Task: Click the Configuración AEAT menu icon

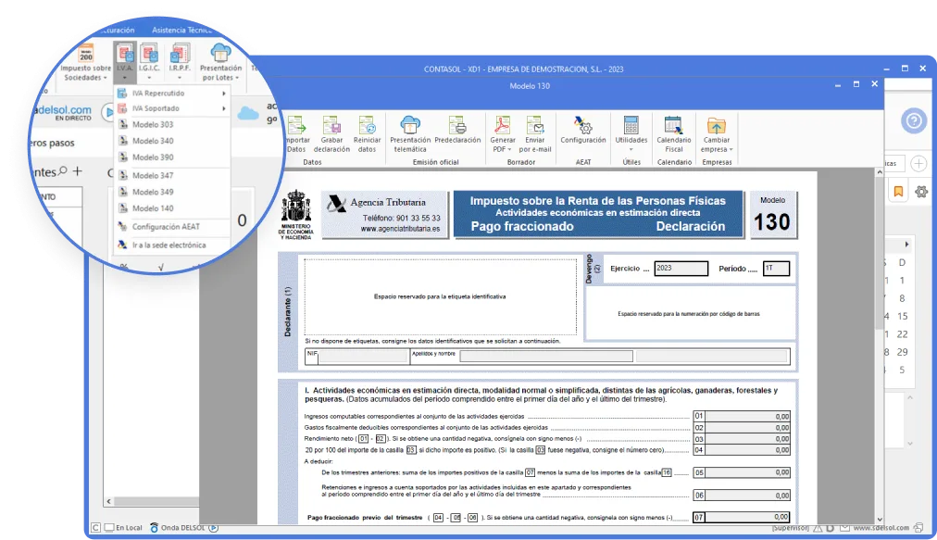Action: (123, 227)
